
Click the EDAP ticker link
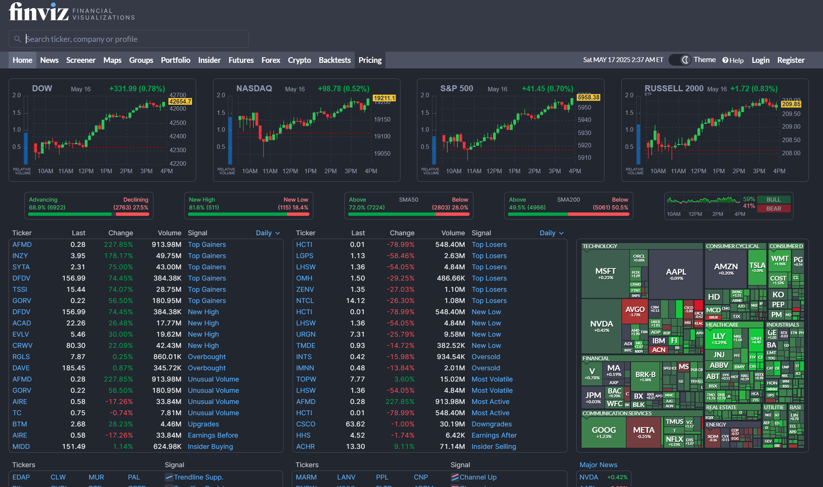click(21, 477)
